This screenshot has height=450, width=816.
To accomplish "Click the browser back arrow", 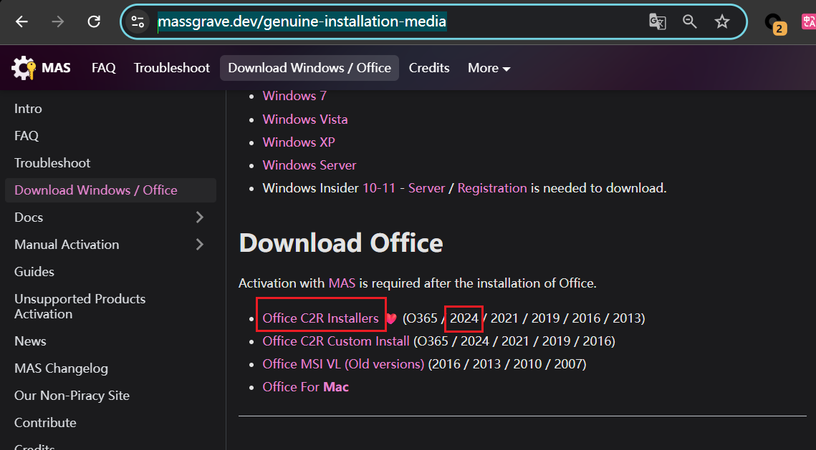I will tap(22, 22).
